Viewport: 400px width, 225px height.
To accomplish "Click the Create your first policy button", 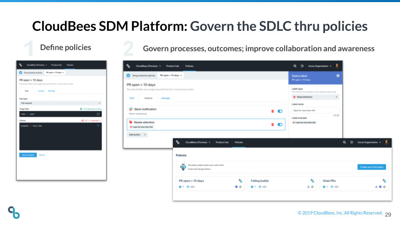I will (372, 167).
